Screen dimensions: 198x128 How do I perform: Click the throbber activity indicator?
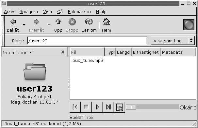point(189,25)
